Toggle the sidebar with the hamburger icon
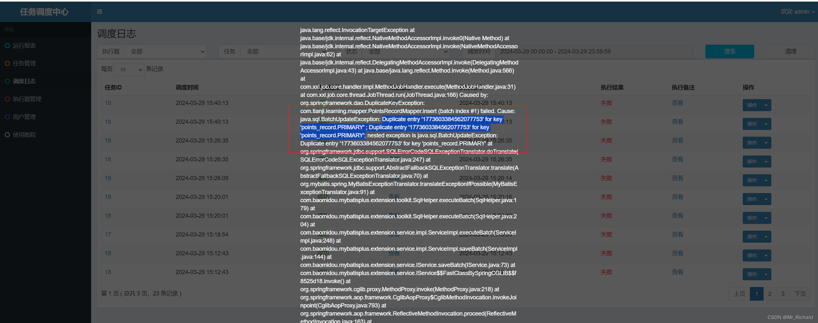 pos(100,12)
